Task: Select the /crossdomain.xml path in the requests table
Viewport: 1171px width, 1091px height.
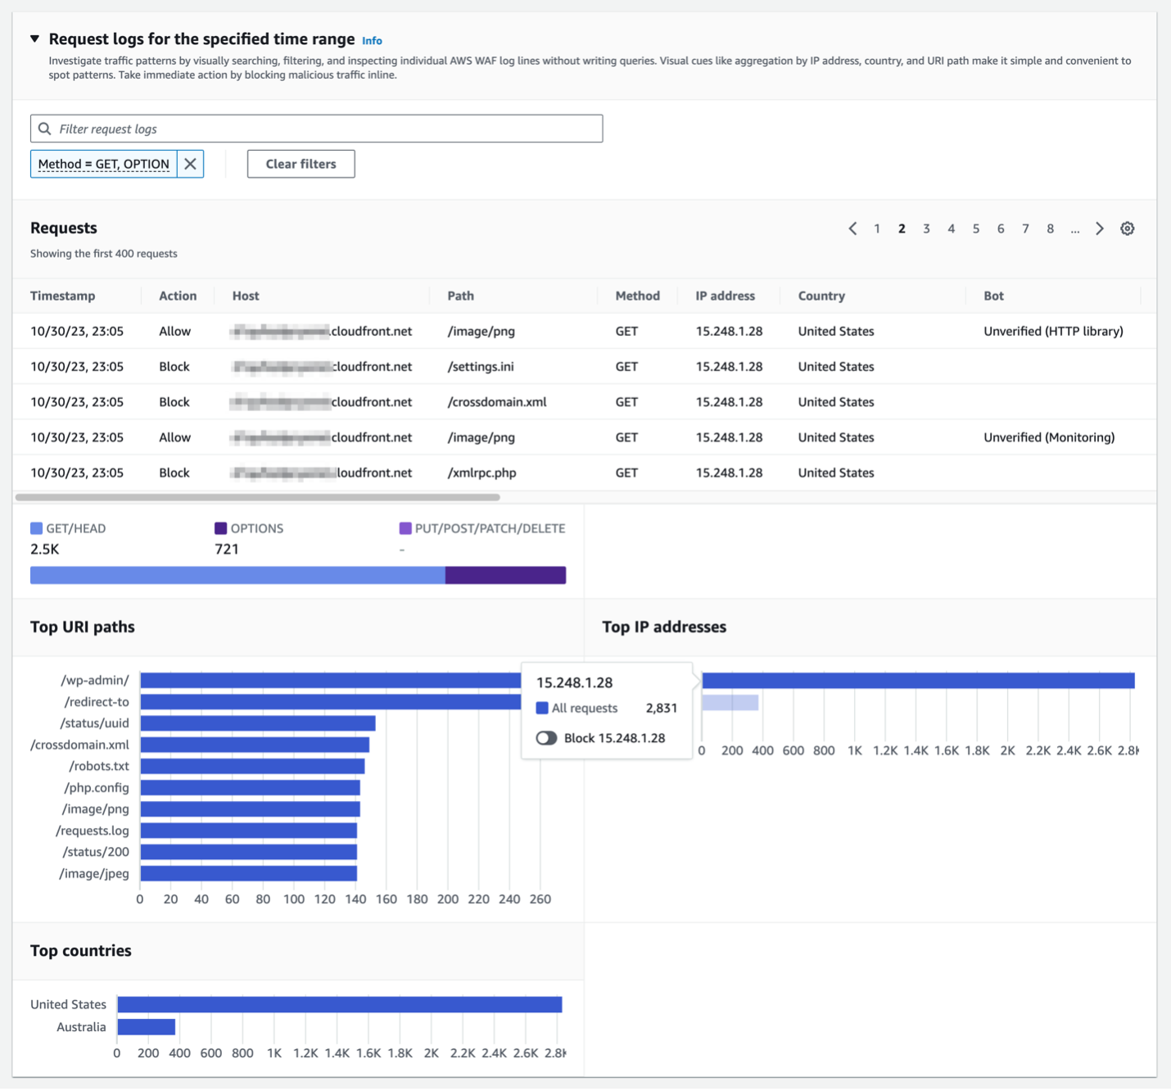Action: click(497, 401)
